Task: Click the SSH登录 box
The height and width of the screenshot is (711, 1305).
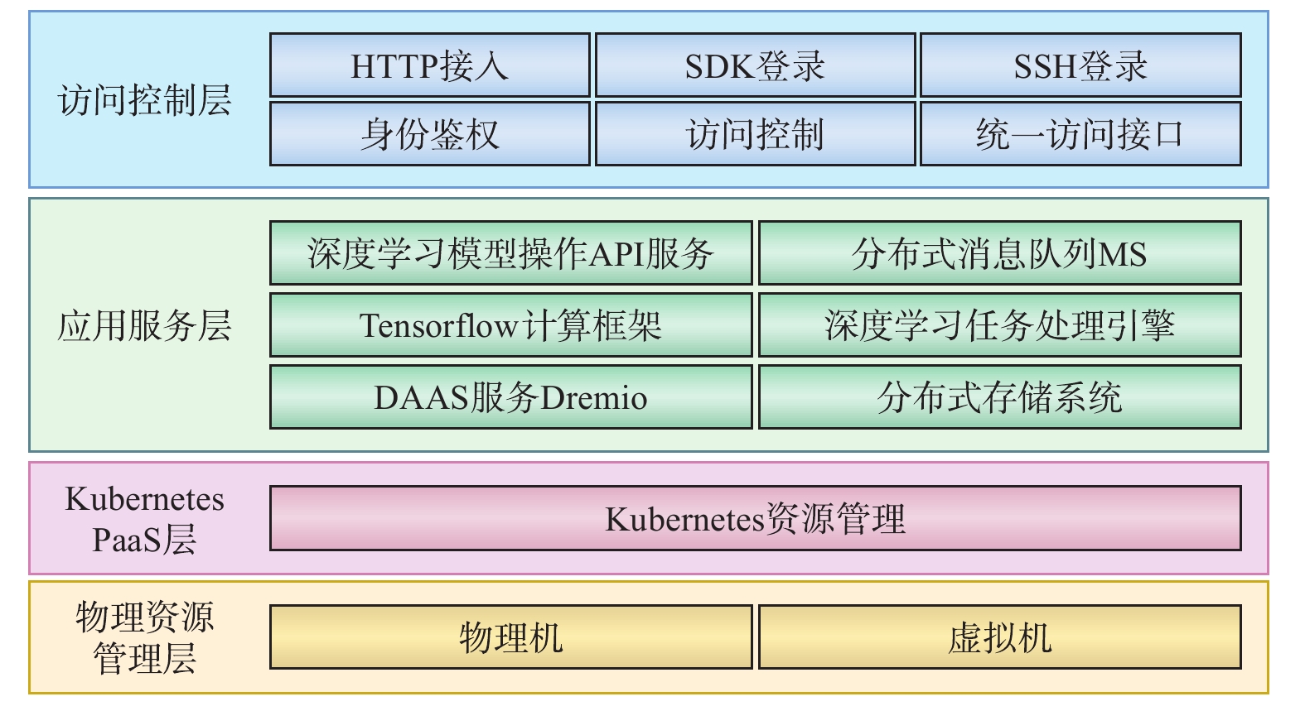Action: pos(1080,65)
